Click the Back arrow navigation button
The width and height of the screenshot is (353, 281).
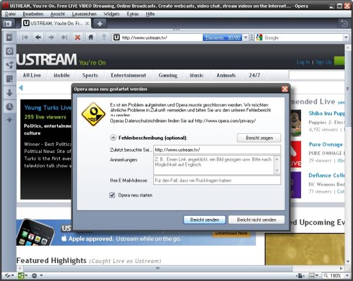click(x=38, y=38)
